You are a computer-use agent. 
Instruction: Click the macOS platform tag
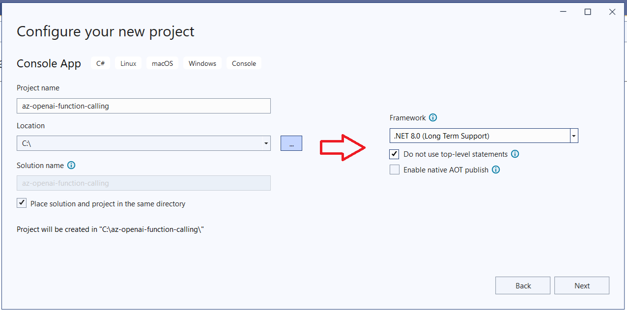pyautogui.click(x=162, y=63)
